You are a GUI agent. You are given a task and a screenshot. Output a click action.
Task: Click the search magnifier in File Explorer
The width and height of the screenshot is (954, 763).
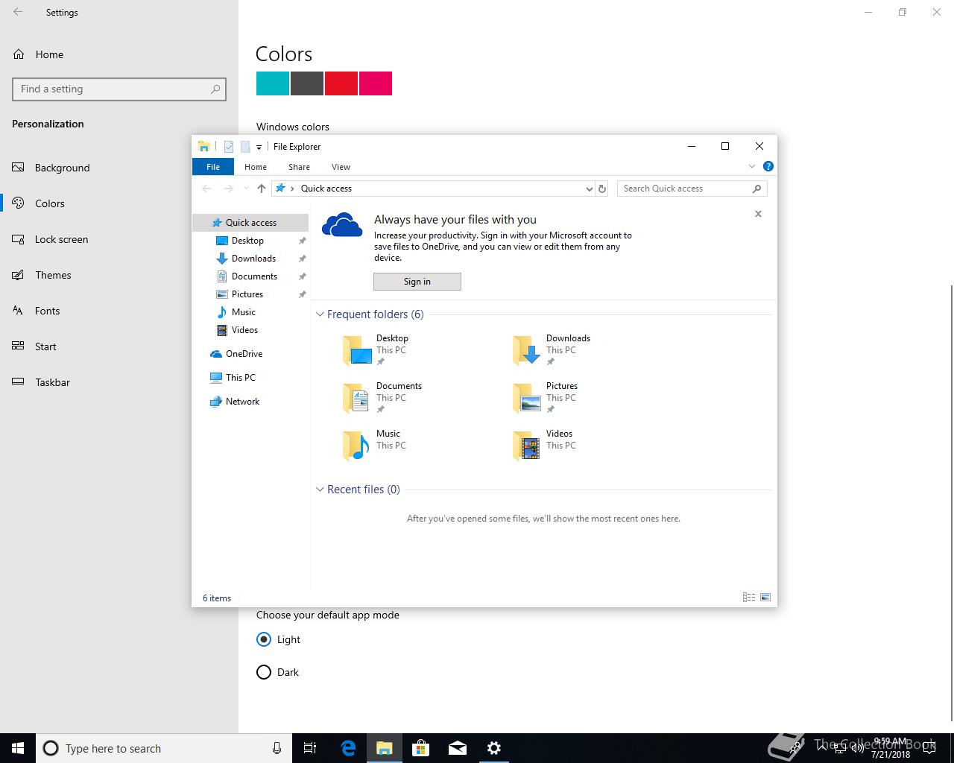(757, 189)
